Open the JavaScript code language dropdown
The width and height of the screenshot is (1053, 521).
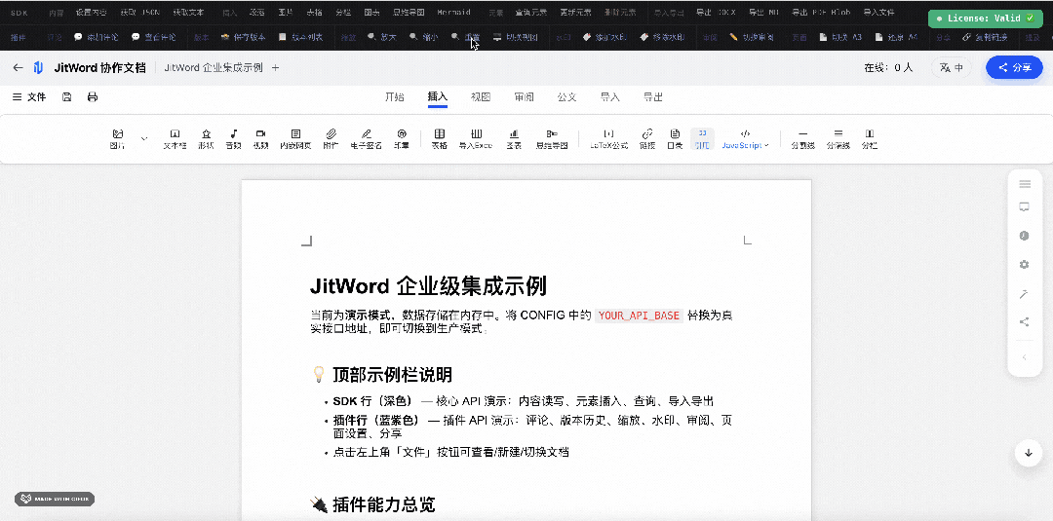pos(746,139)
